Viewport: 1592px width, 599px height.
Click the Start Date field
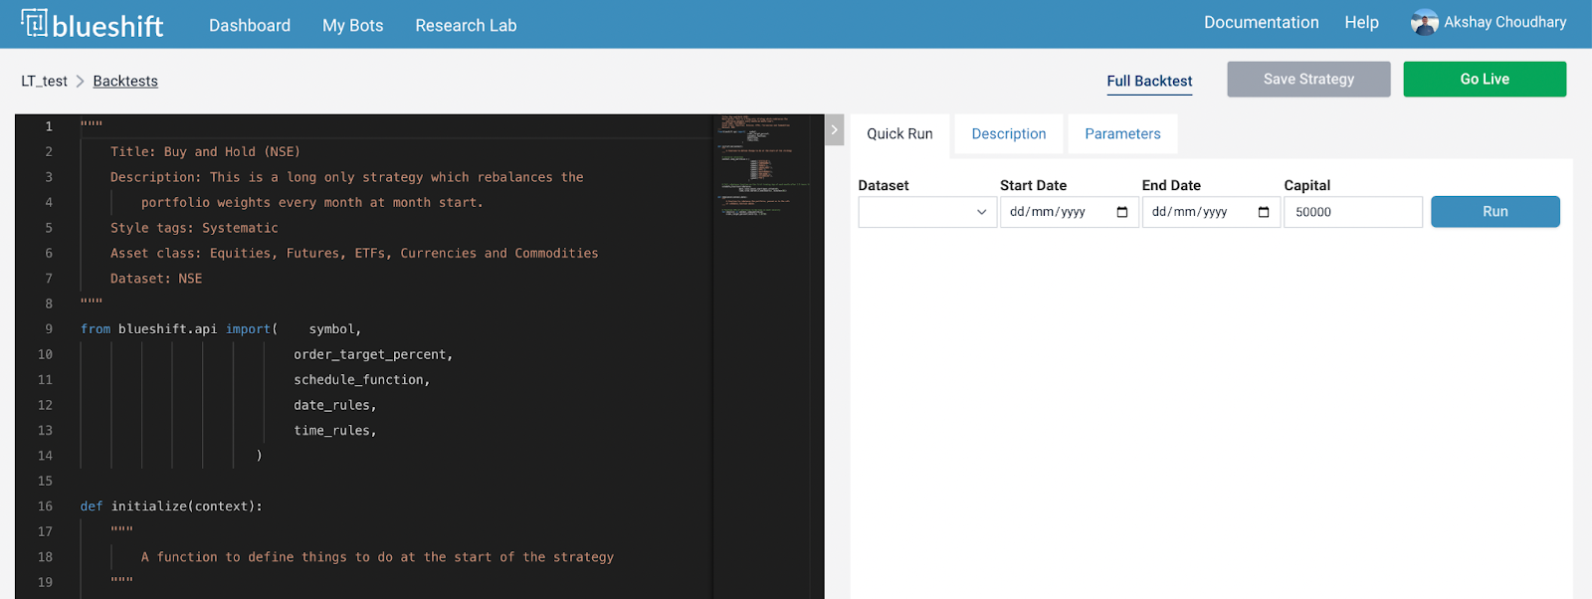pos(1069,212)
